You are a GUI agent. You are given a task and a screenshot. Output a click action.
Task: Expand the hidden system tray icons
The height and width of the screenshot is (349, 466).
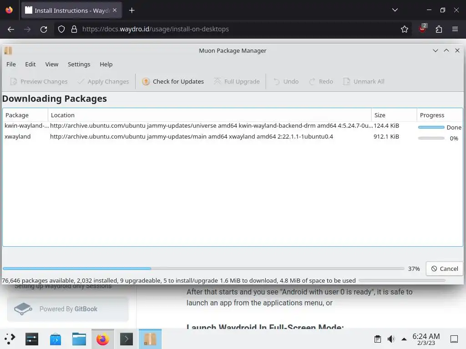[404, 339]
